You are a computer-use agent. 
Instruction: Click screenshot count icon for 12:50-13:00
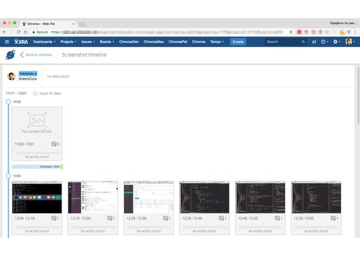coord(333,218)
